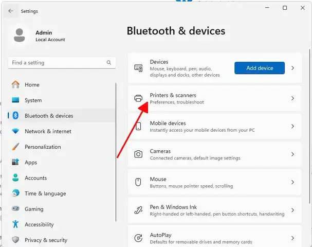The height and width of the screenshot is (247, 312).
Task: Expand the Devices row chevron
Action: (x=292, y=68)
